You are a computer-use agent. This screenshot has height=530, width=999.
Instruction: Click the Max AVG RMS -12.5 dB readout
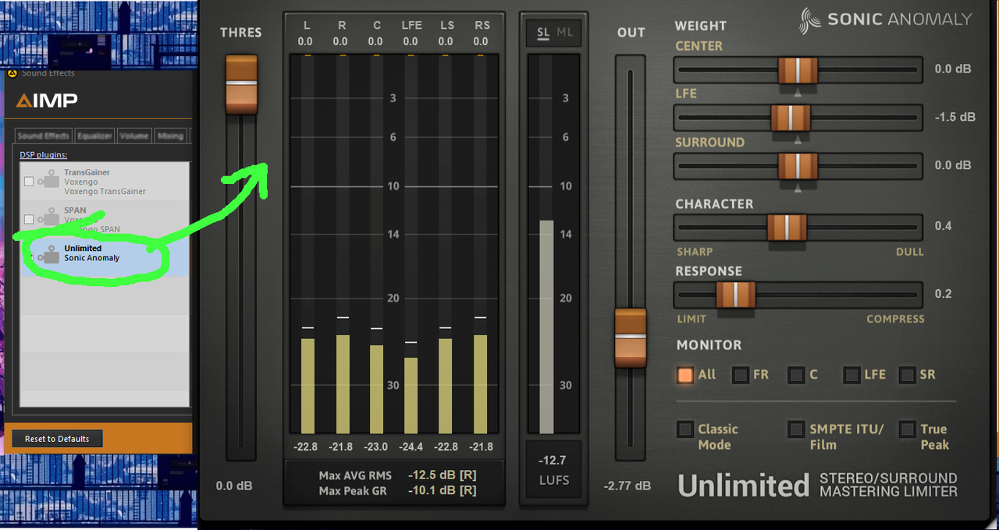coord(397,475)
